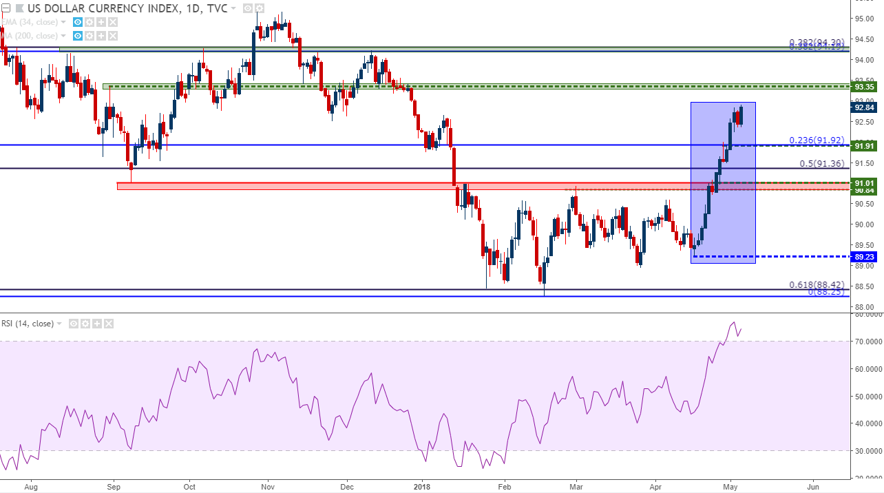Collapse the chart legend box
The image size is (884, 493).
pos(6,8)
